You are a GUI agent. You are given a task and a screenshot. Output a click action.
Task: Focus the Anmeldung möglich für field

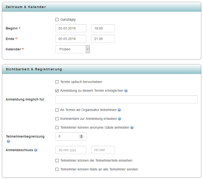point(126,99)
